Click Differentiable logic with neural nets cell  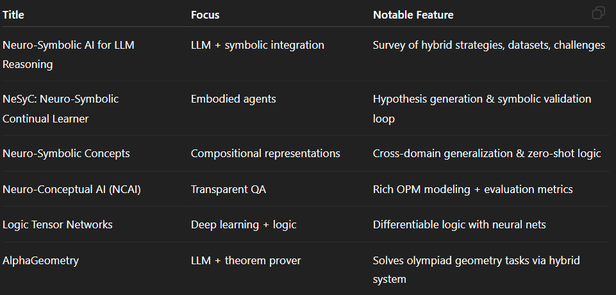point(459,224)
